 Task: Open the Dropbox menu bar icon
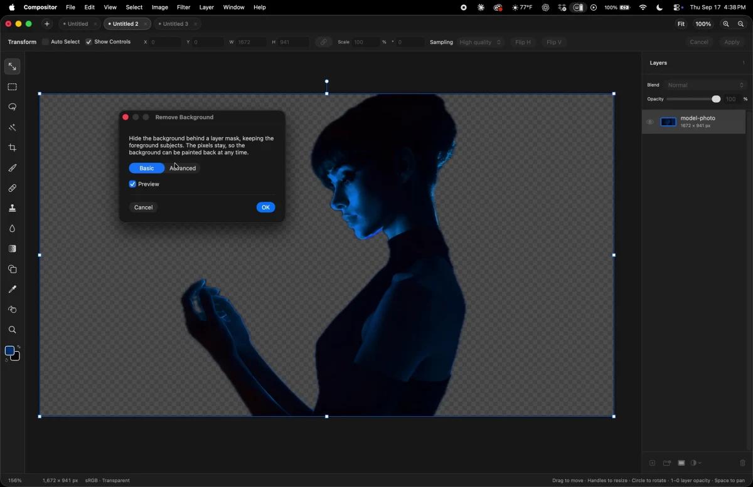pyautogui.click(x=562, y=8)
